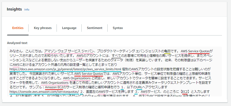
Task: Click the underlined 亀田 entity
Action: pos(167,51)
